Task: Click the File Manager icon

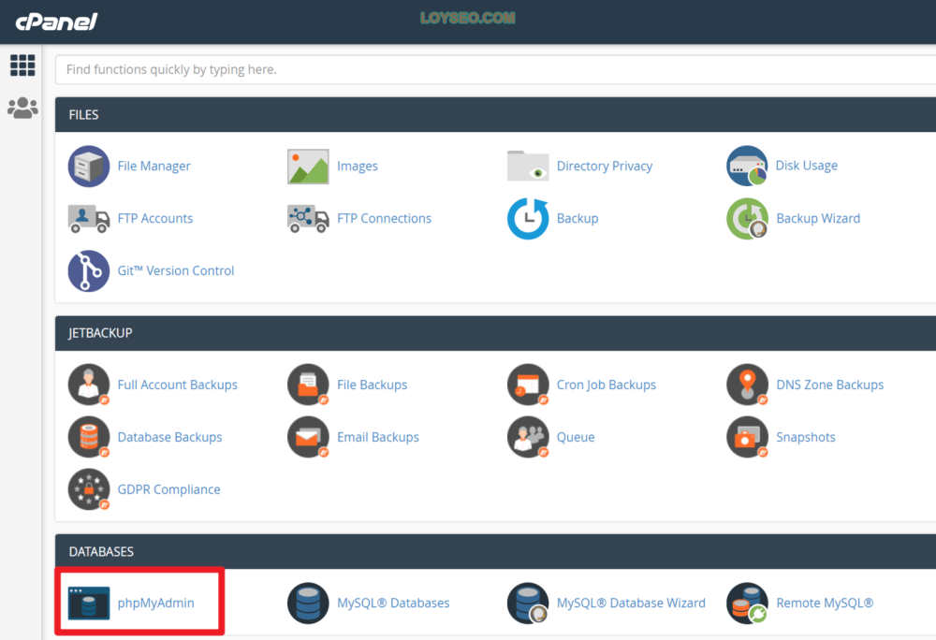Action: (88, 167)
